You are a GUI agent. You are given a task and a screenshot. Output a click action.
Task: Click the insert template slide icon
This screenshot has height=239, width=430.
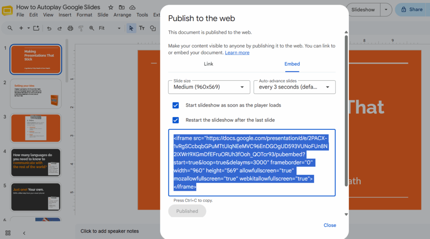(36, 28)
